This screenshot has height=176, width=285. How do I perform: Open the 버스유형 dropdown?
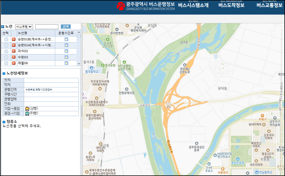24,27
